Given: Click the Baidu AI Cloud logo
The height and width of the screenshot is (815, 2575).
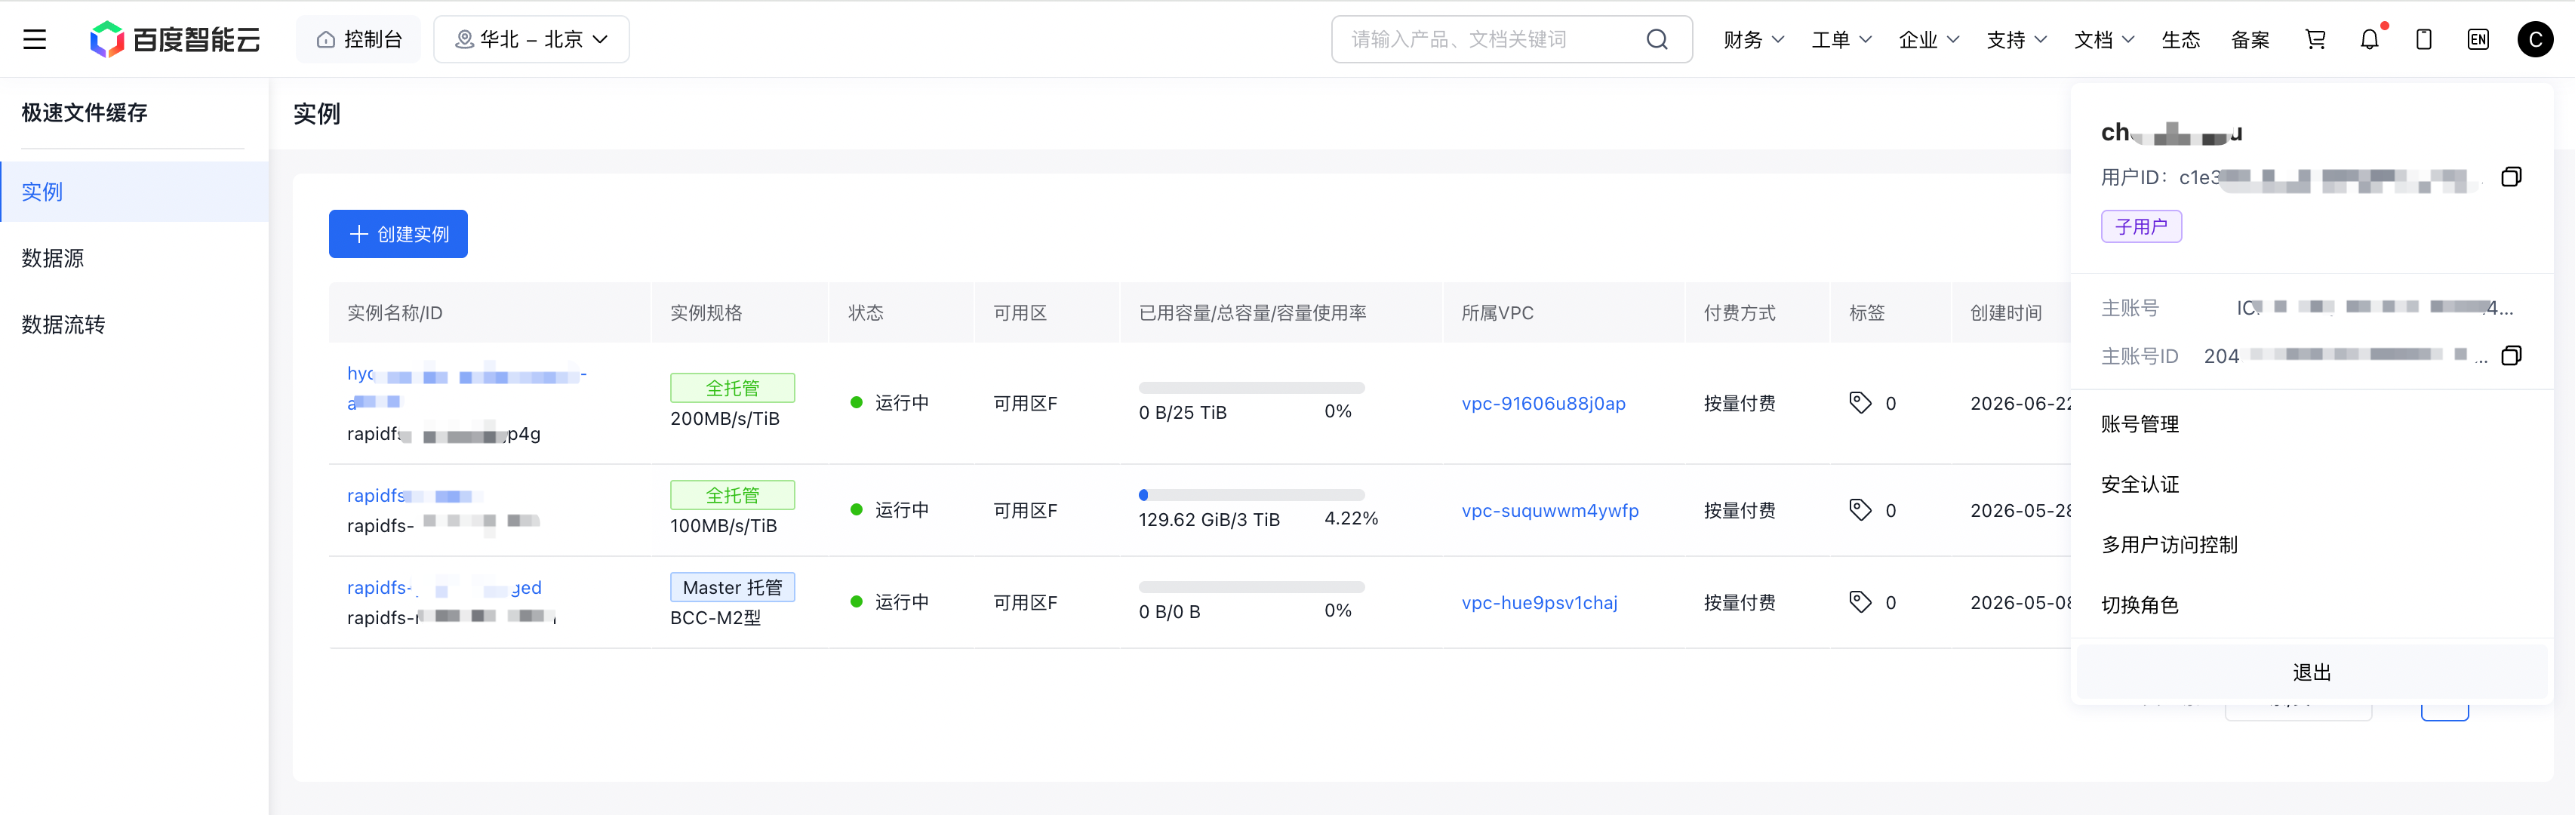Looking at the screenshot, I should click(x=175, y=39).
